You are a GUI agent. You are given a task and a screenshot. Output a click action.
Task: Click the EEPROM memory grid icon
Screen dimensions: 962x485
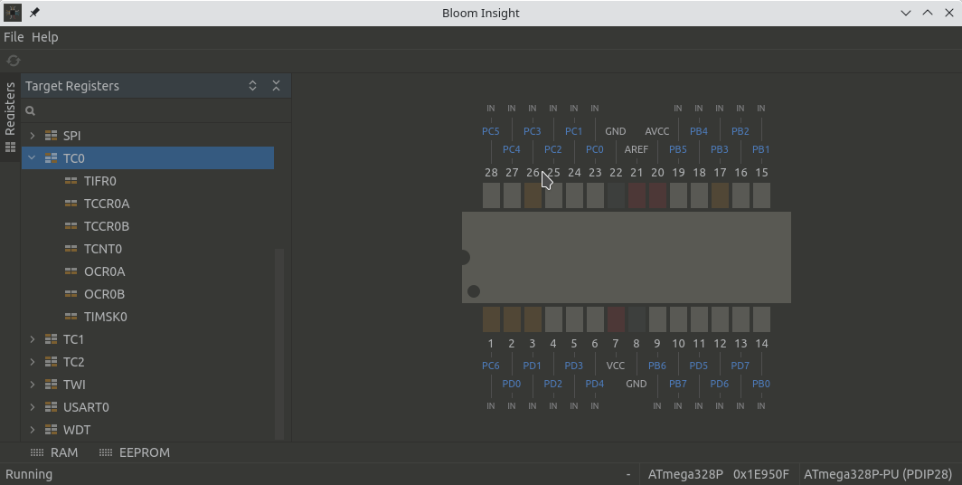coord(106,452)
